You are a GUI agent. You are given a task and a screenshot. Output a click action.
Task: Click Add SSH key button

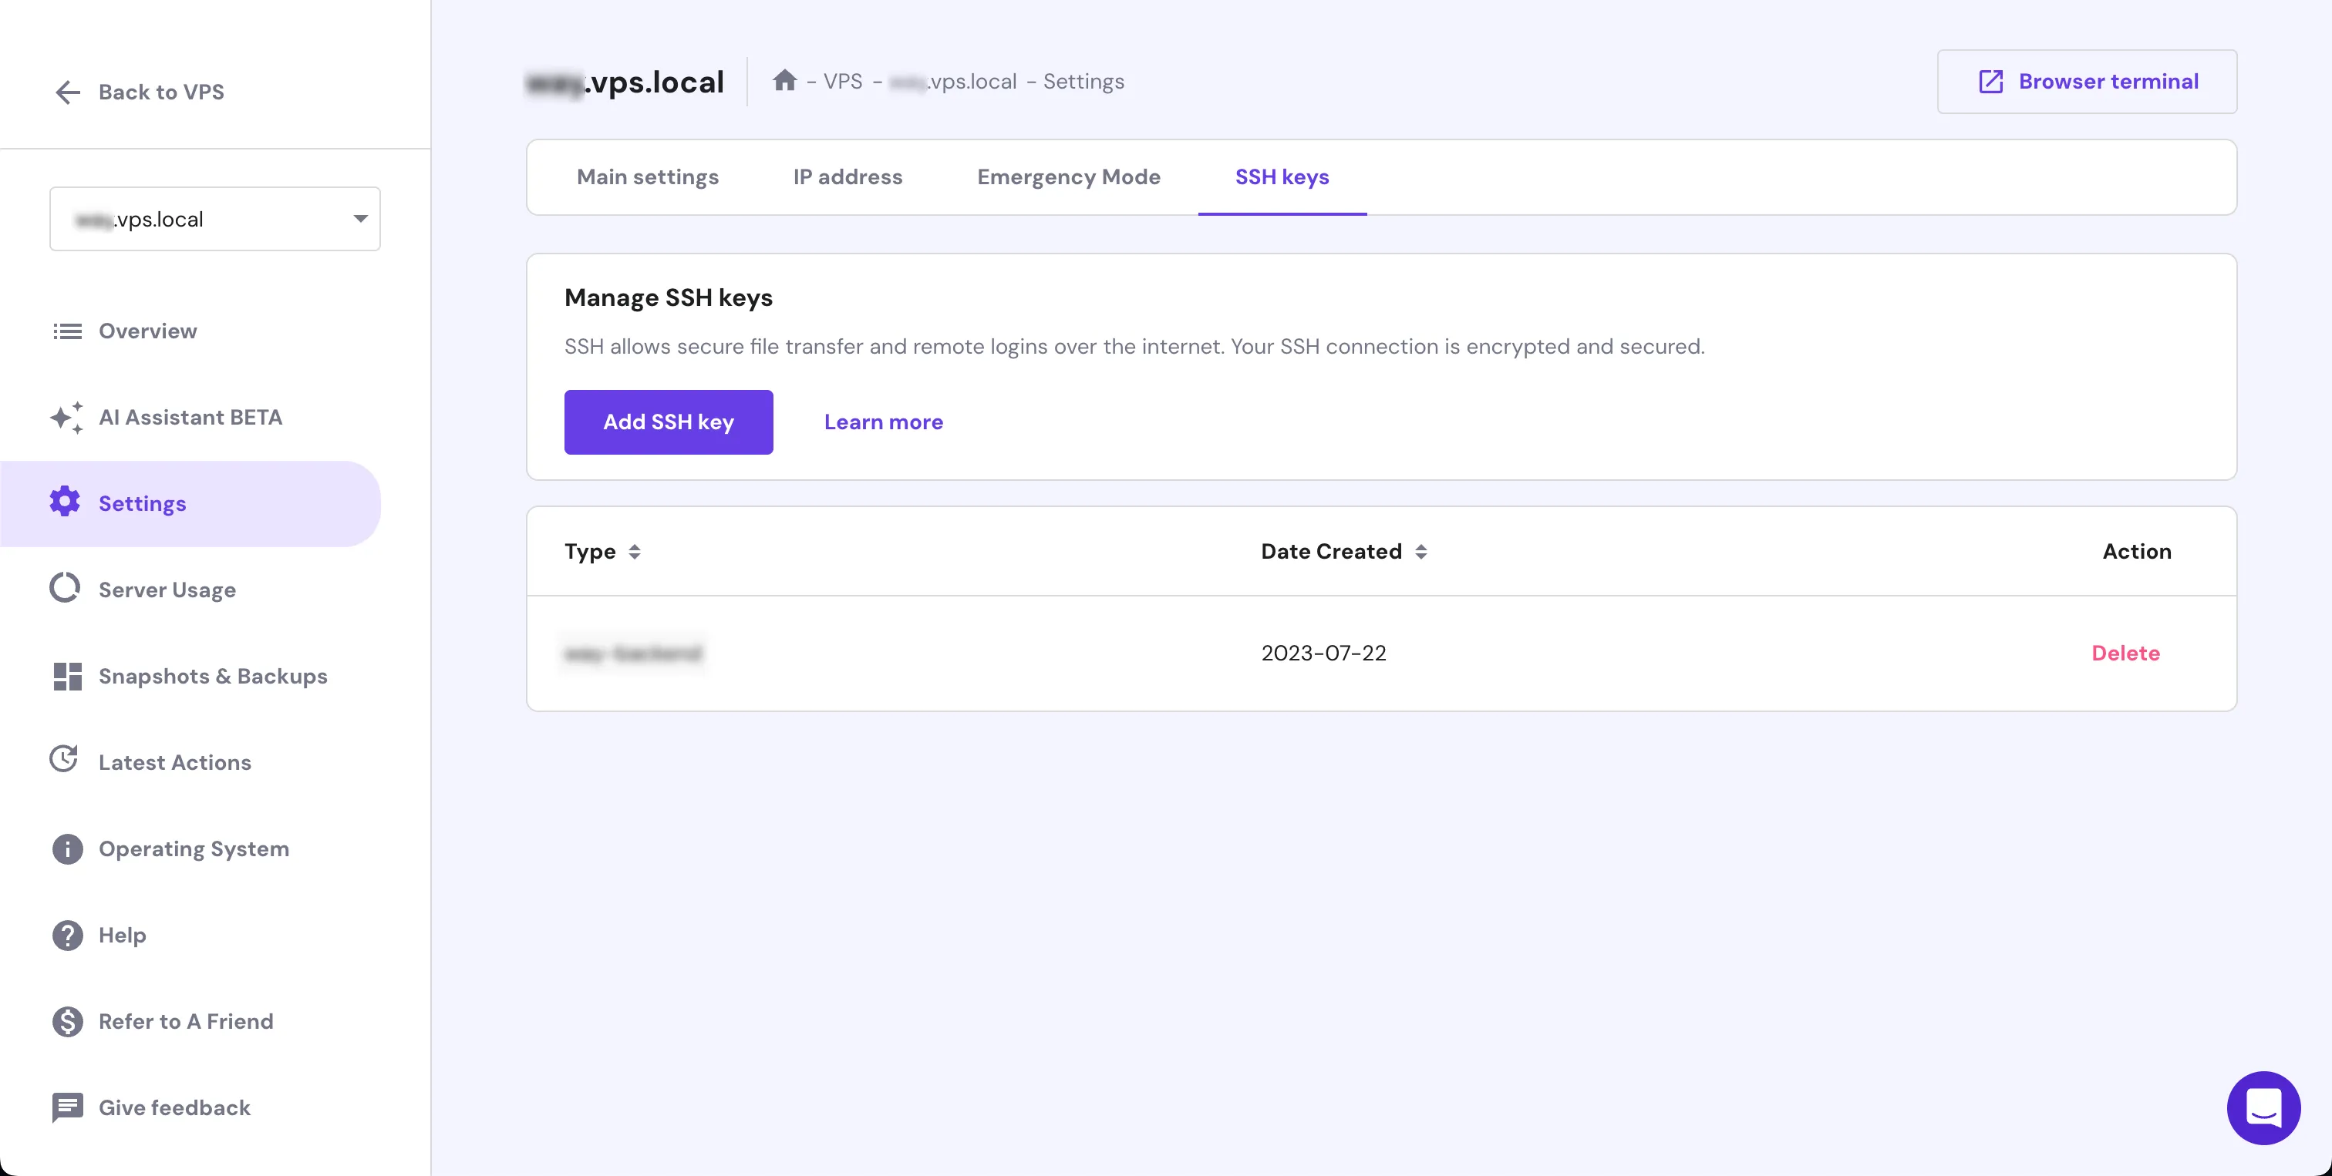coord(668,422)
